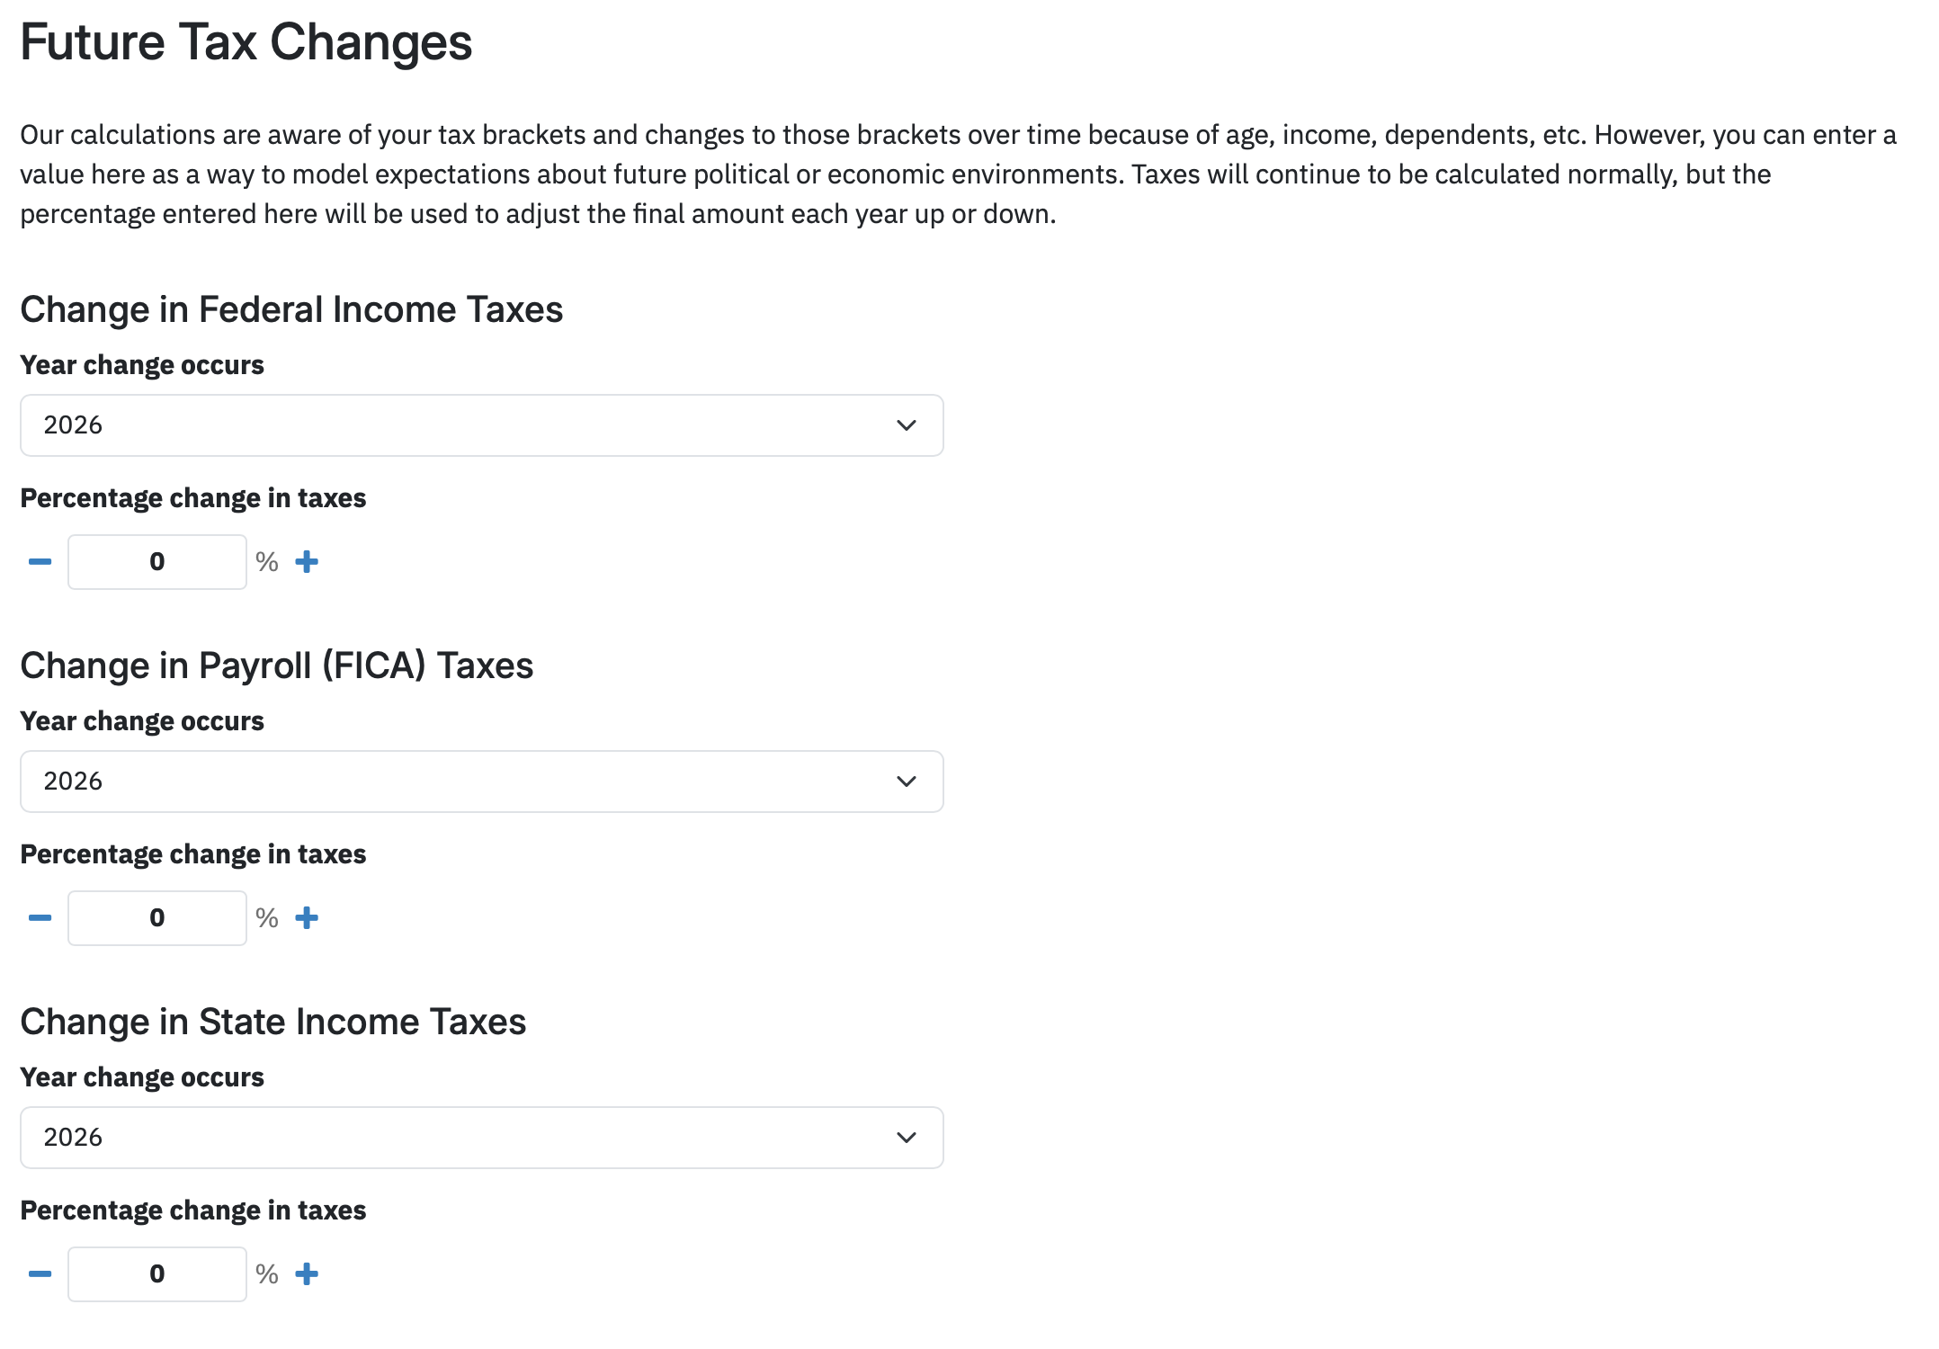Increase Federal Income Taxes percentage with plus icon

[307, 562]
